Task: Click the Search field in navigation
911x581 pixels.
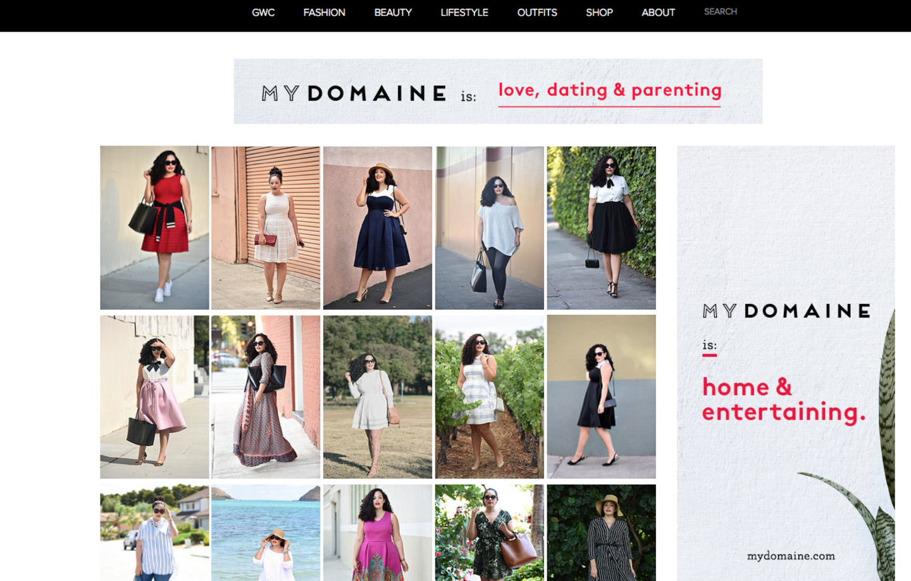Action: click(721, 12)
